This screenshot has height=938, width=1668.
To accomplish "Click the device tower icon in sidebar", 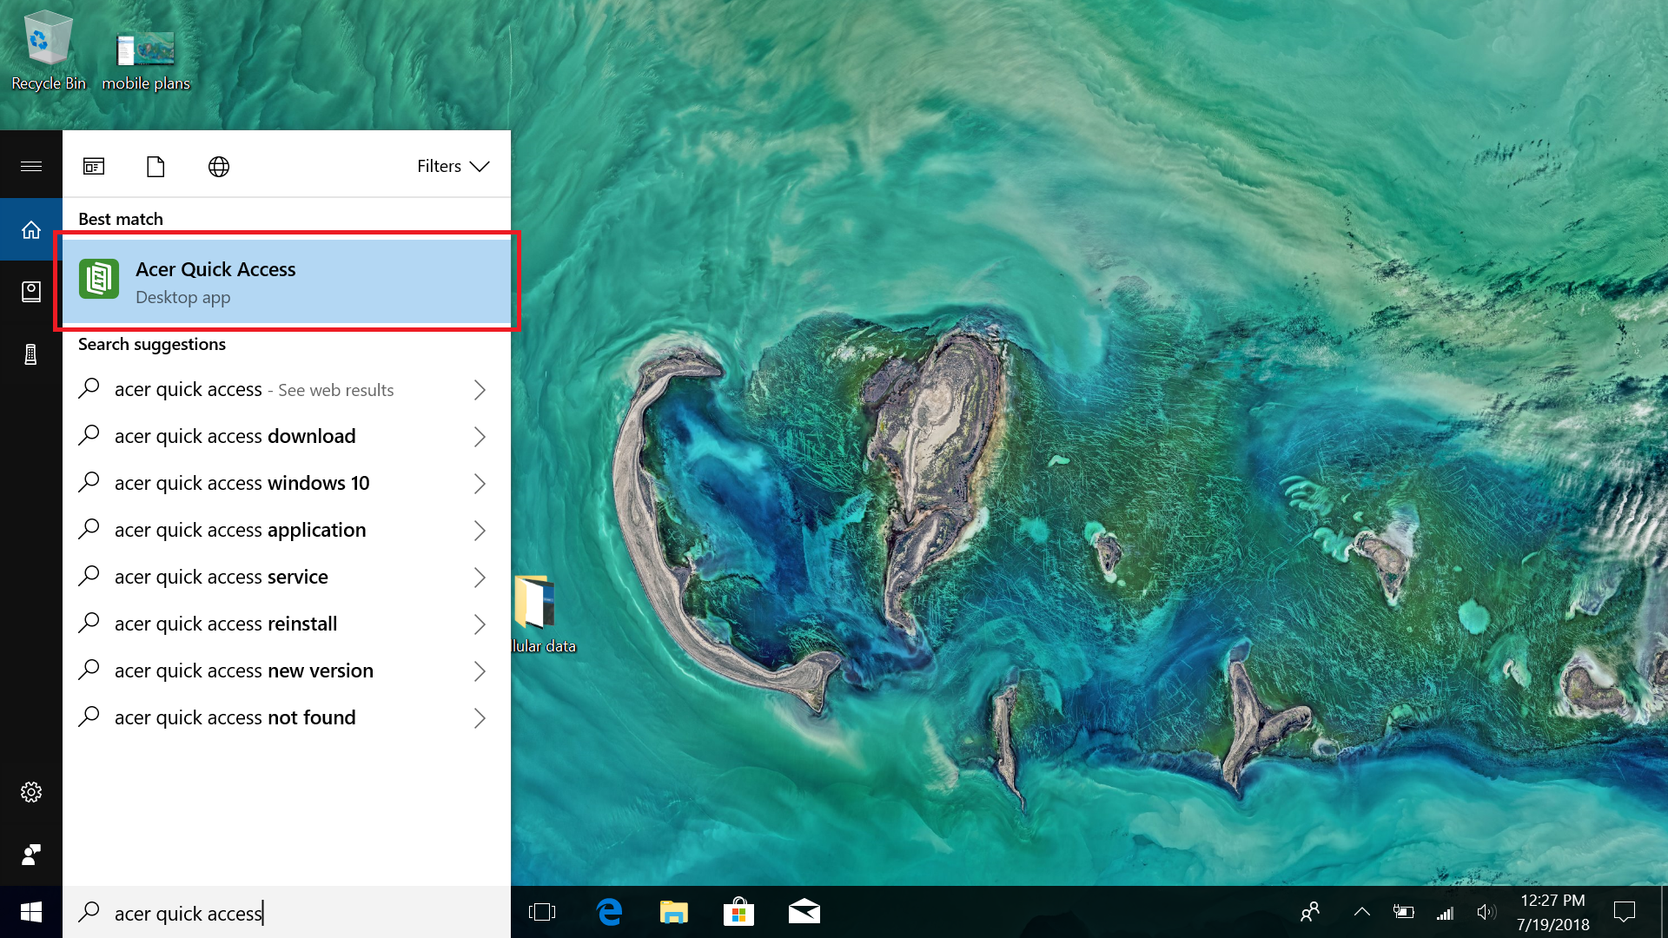I will click(x=31, y=354).
